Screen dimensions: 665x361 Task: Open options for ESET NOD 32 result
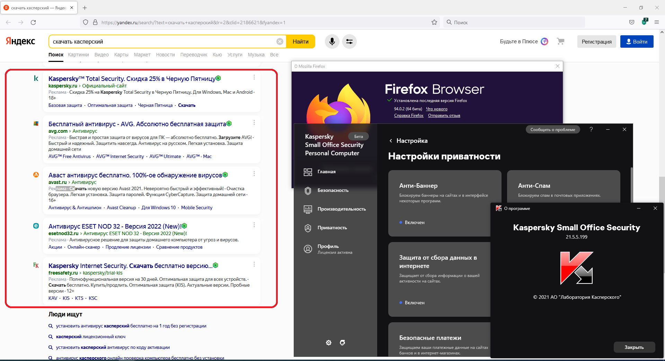coord(254,225)
